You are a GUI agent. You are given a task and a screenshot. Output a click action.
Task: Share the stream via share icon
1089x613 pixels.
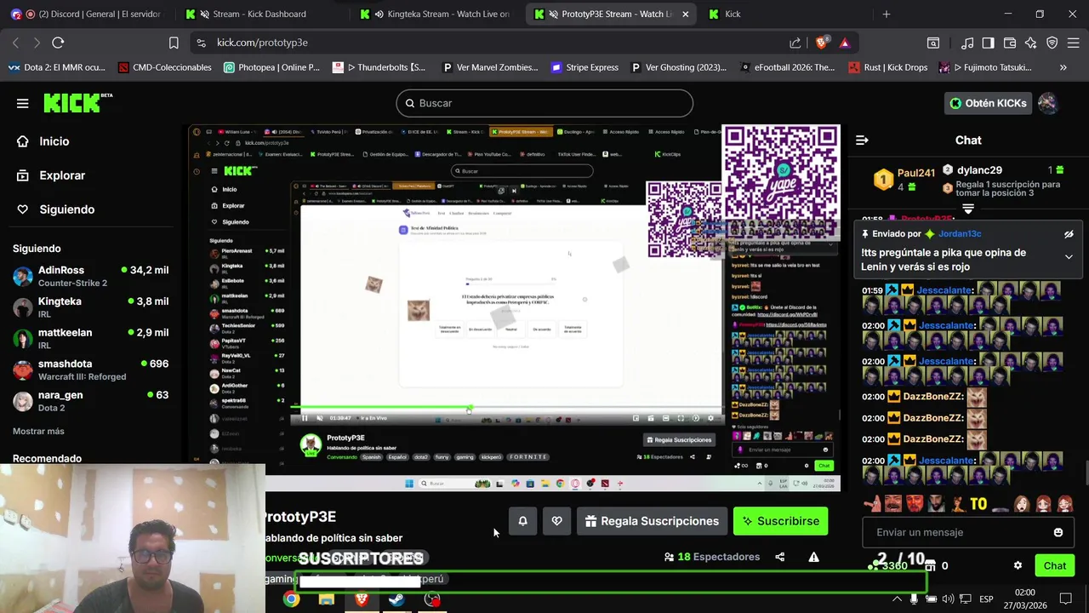click(780, 557)
